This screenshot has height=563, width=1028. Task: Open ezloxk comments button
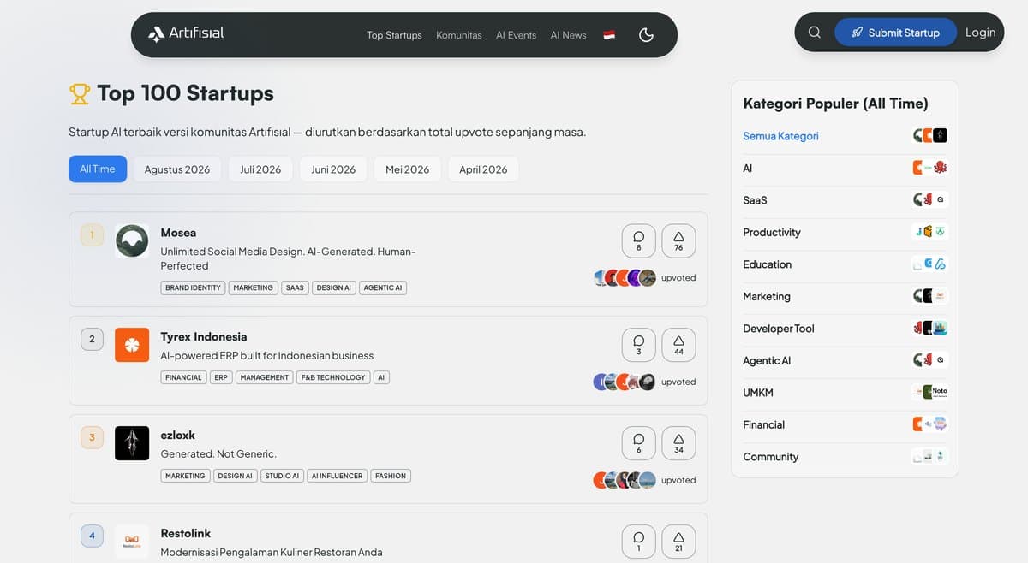click(638, 443)
